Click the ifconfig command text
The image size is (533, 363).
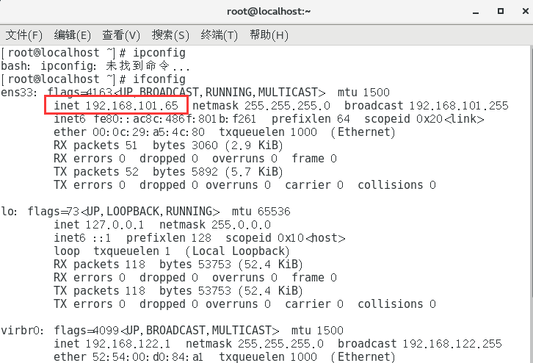pyautogui.click(x=159, y=79)
